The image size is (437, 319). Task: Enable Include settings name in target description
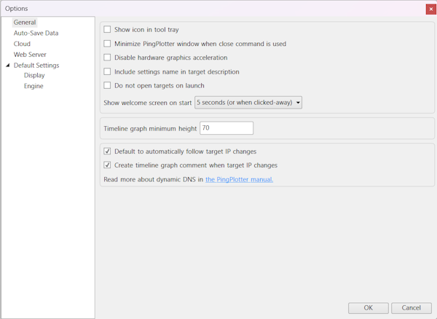tap(108, 72)
